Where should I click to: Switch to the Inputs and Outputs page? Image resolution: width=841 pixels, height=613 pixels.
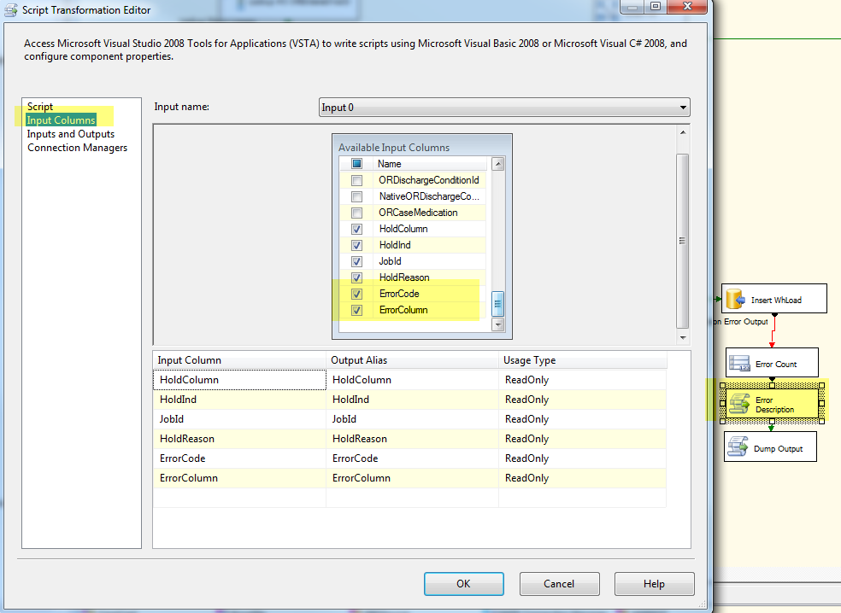coord(70,133)
